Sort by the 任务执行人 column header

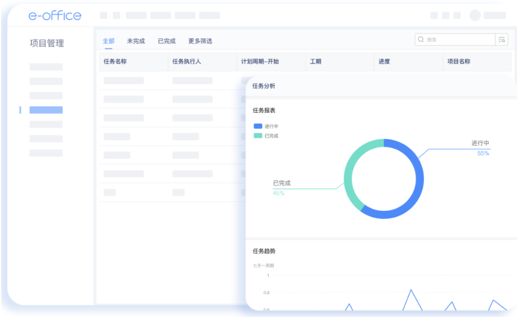point(187,62)
